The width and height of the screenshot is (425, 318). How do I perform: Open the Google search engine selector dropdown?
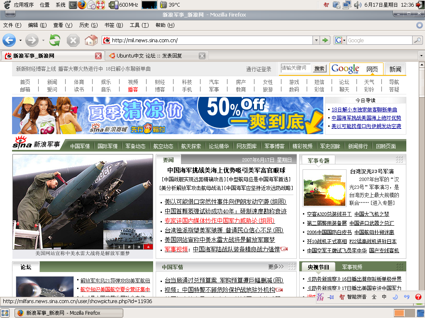pos(340,40)
